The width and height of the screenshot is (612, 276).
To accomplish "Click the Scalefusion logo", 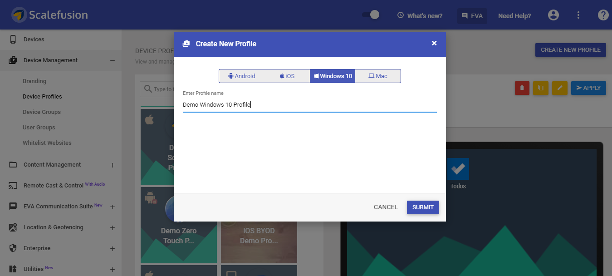I will click(x=50, y=15).
